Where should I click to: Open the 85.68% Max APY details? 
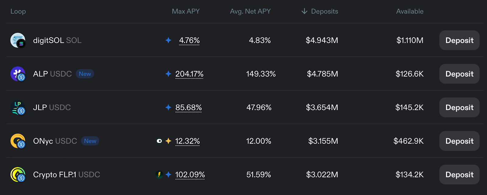[x=188, y=108]
